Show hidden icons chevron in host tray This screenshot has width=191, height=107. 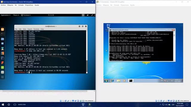coord(160,105)
